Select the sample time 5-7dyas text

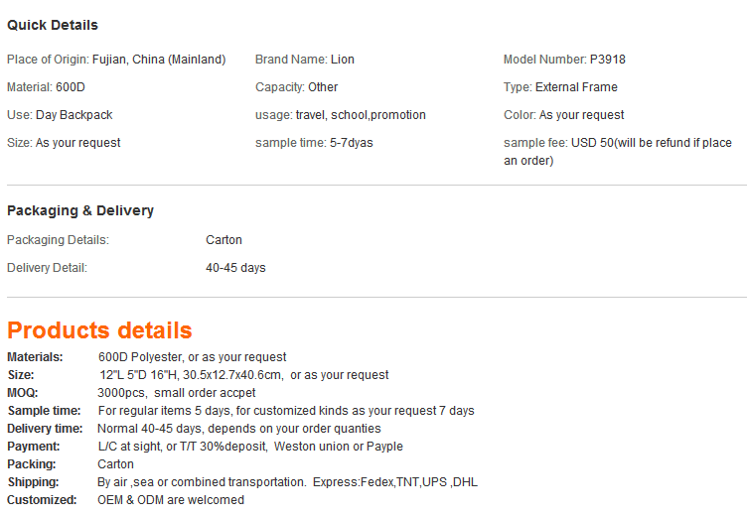pos(315,143)
